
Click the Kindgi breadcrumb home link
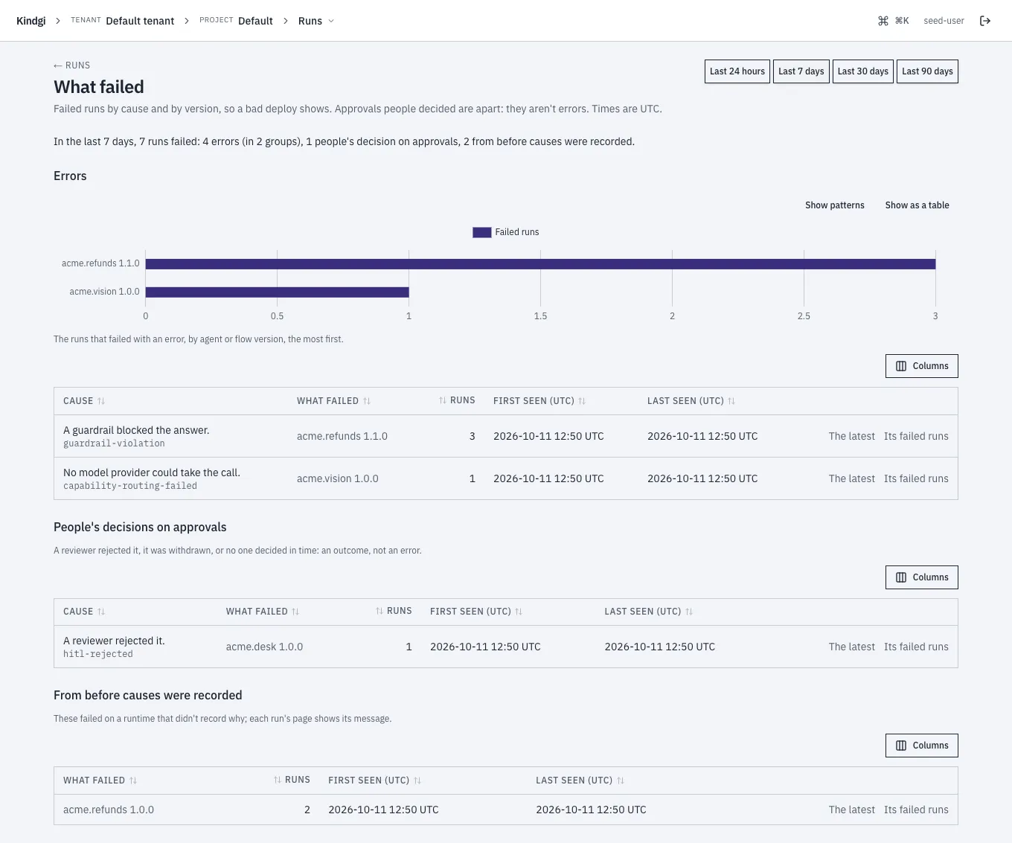31,21
